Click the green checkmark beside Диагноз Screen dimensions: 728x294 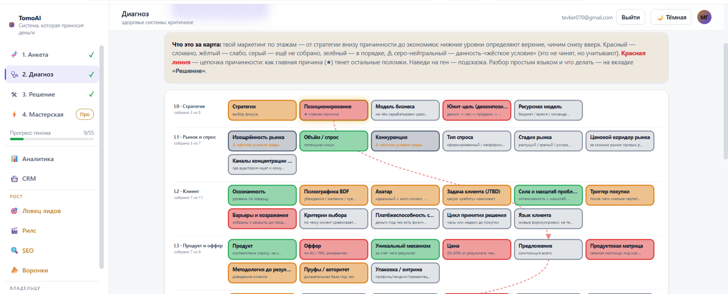[91, 74]
